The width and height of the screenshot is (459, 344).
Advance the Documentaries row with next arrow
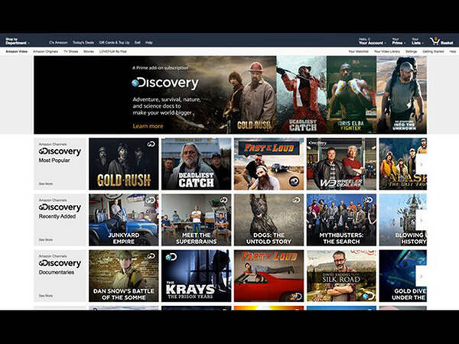coord(422,276)
